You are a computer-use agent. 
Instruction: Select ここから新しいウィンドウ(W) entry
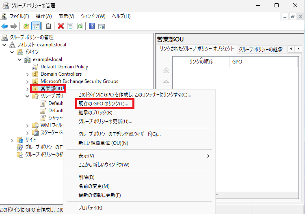(x=139, y=165)
